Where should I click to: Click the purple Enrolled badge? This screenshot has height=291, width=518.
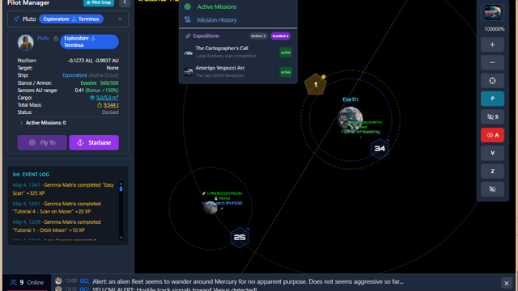tap(280, 36)
